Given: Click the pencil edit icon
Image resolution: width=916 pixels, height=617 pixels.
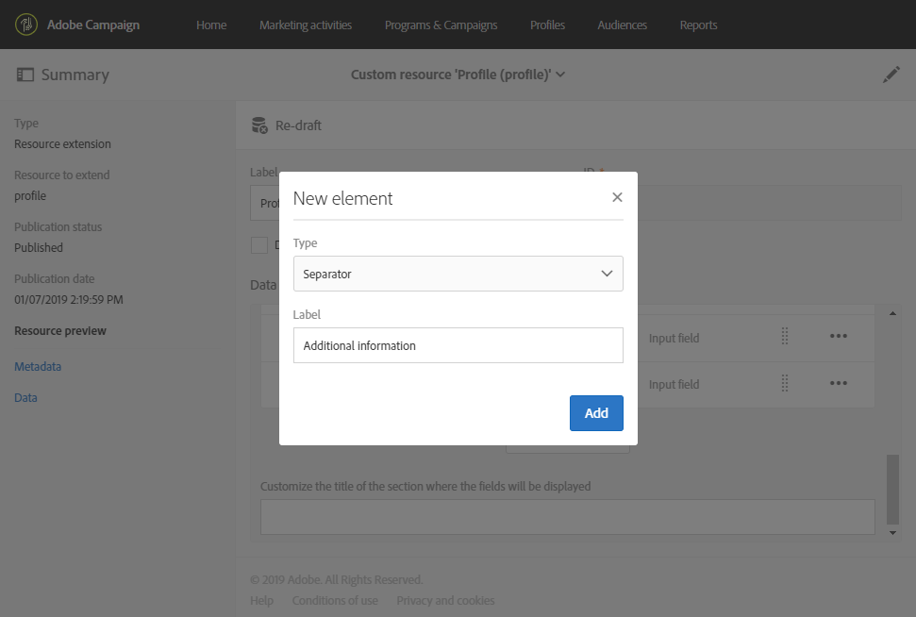Looking at the screenshot, I should click(x=891, y=75).
